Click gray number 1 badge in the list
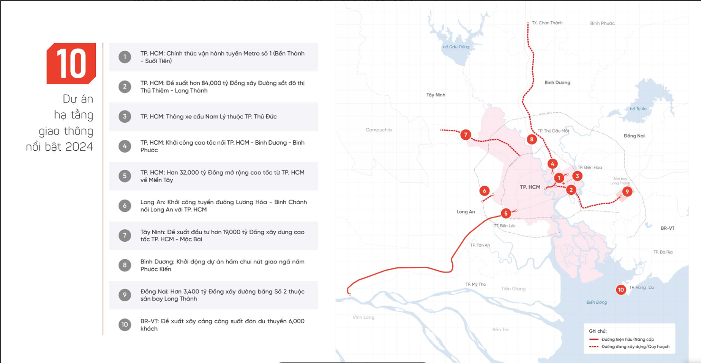This screenshot has height=363, width=701. (x=125, y=57)
